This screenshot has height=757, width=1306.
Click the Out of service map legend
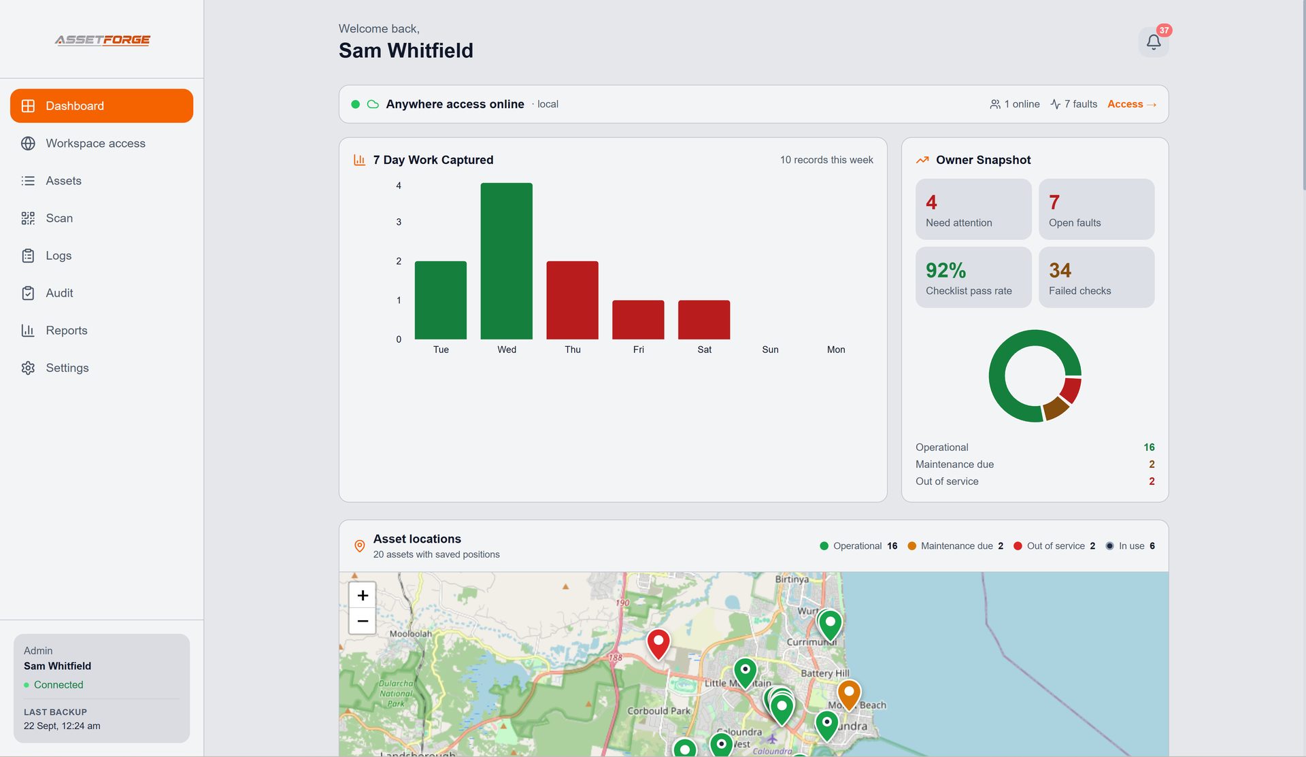point(1054,545)
